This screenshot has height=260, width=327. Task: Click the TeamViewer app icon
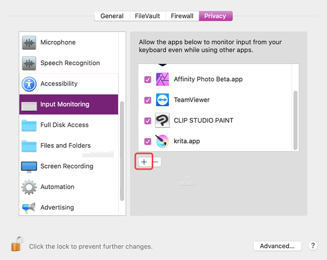click(163, 100)
